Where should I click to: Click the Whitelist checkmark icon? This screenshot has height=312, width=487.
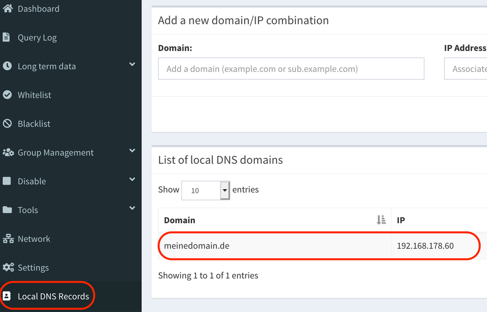[x=7, y=95]
